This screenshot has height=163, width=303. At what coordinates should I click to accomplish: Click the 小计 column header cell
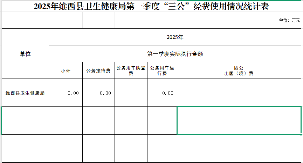(x=66, y=71)
